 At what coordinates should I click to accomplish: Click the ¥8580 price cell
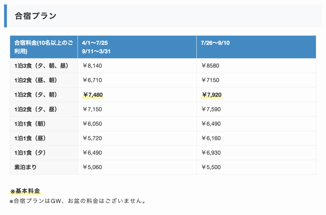[210, 66]
